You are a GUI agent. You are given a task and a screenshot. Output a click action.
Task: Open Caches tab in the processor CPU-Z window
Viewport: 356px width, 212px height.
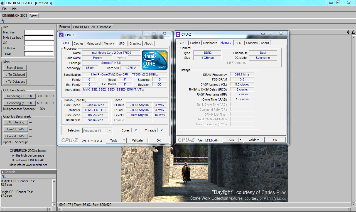tap(78, 43)
